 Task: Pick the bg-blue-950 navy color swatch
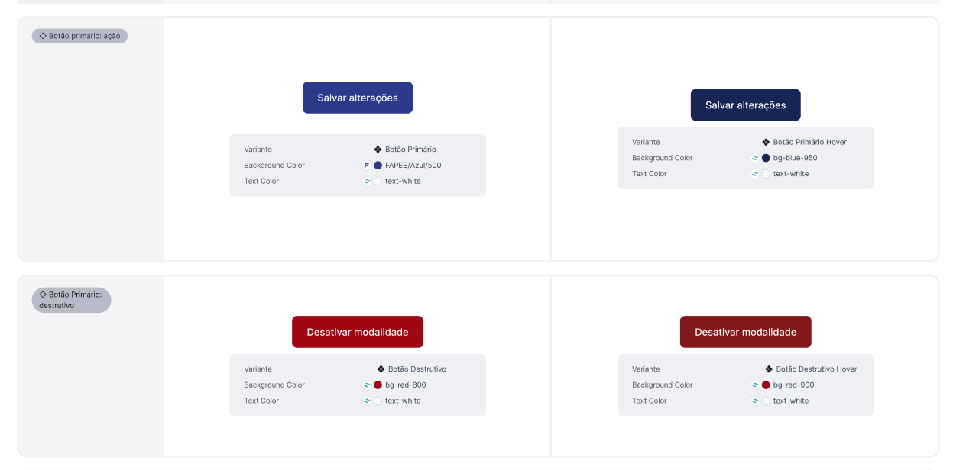point(766,158)
